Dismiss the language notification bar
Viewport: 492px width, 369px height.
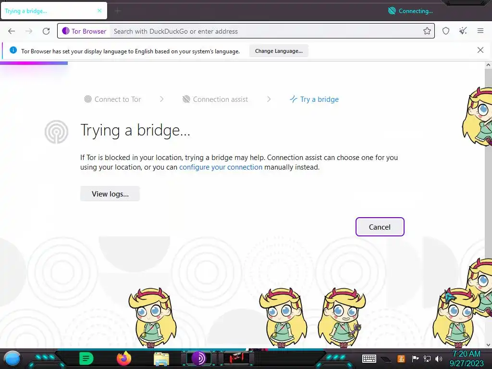coord(480,50)
